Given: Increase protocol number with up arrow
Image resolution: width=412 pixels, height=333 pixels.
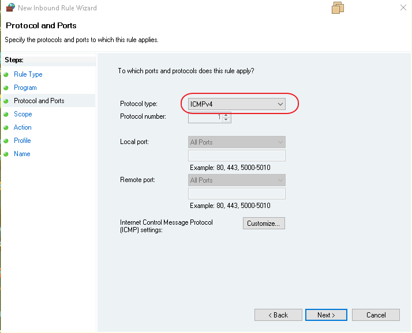Looking at the screenshot, I should pos(226,115).
